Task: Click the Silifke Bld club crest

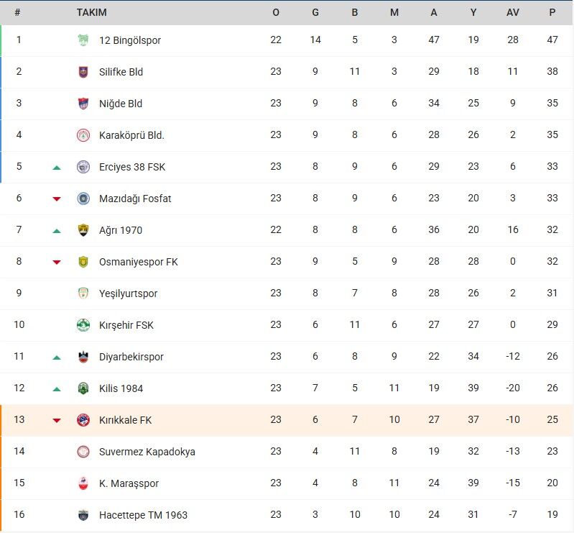Action: [x=83, y=72]
